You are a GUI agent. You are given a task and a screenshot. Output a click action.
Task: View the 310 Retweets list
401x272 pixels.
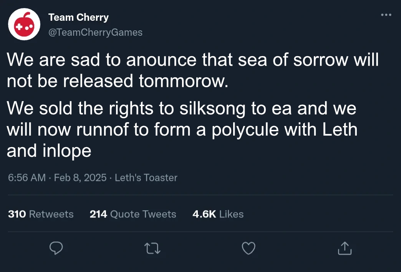[41, 214]
